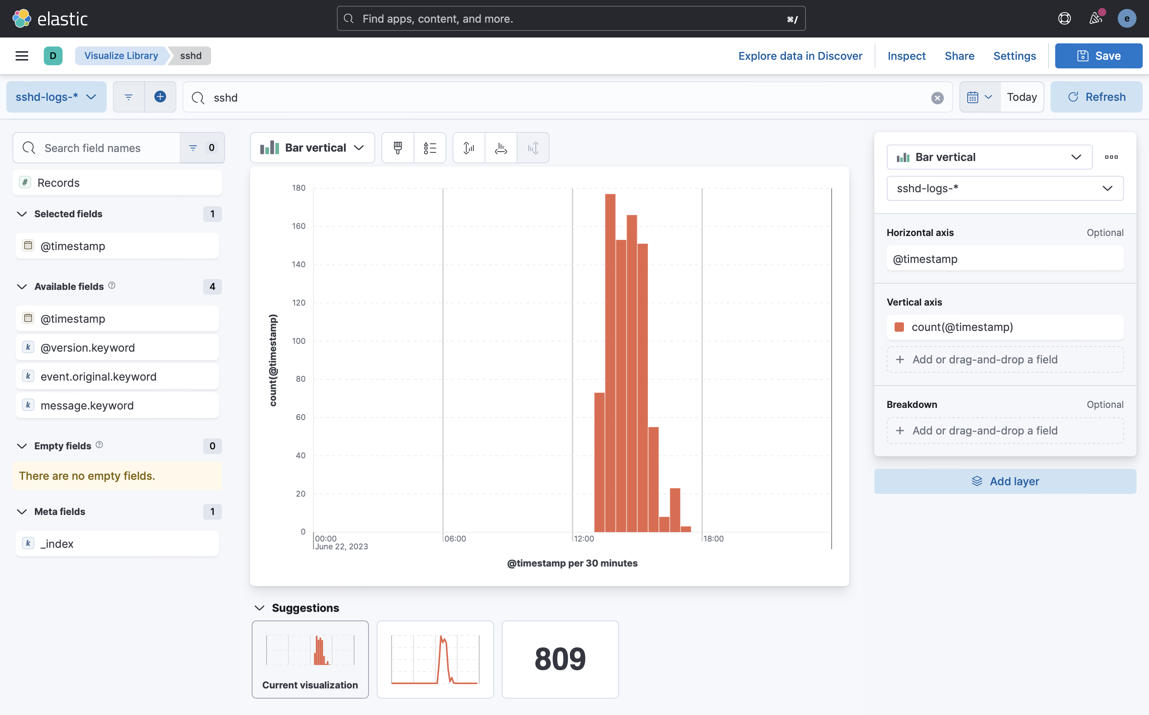Go to Visualize Library breadcrumb

(x=121, y=56)
